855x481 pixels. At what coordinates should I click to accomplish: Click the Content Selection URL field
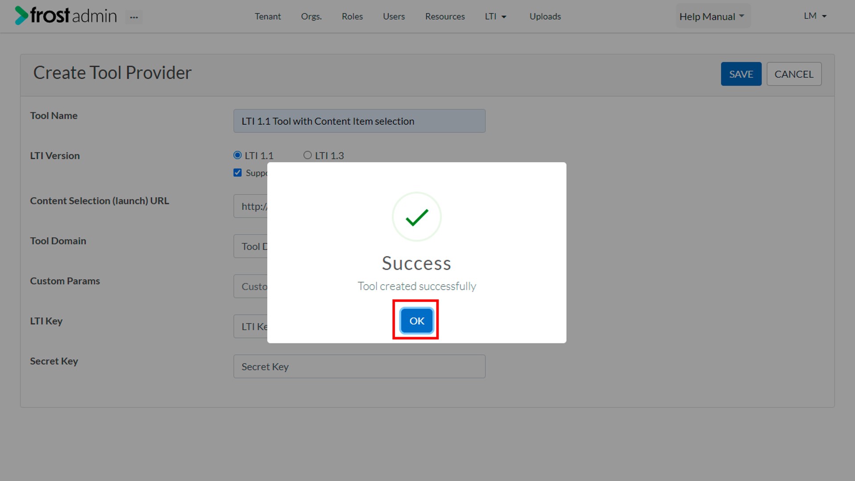(x=250, y=206)
